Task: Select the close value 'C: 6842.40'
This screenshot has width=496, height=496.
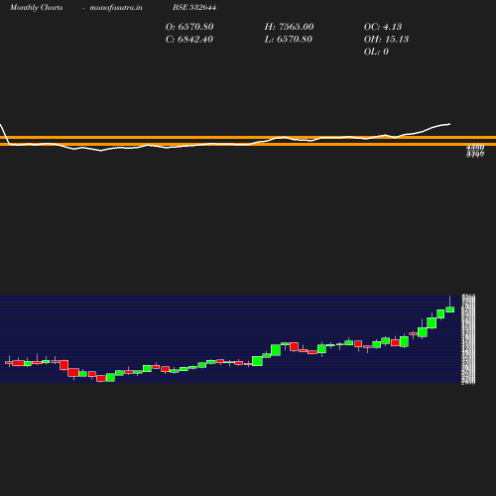Action: point(189,39)
